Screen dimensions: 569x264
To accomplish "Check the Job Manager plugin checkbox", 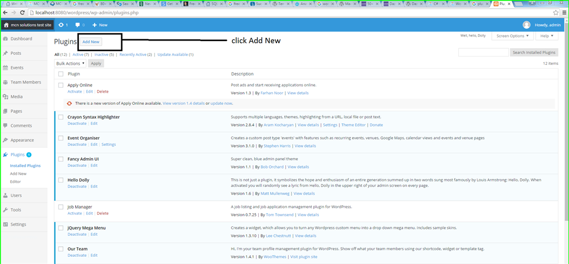I will coord(61,207).
